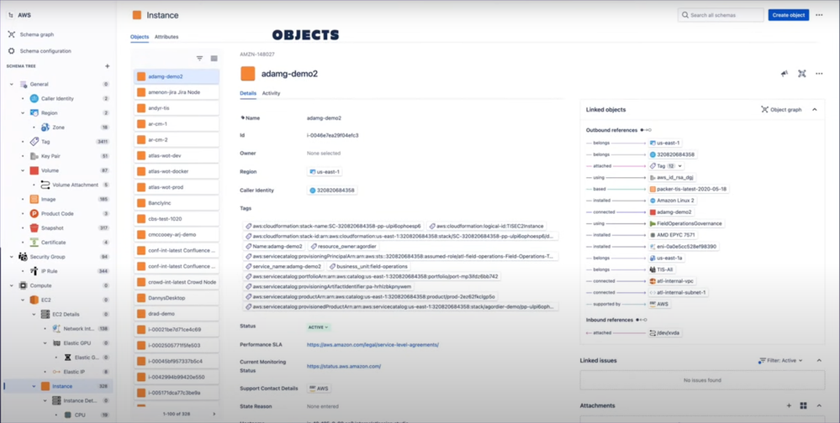The height and width of the screenshot is (423, 840).
Task: Open more actions for adamg-demo2
Action: (x=819, y=74)
